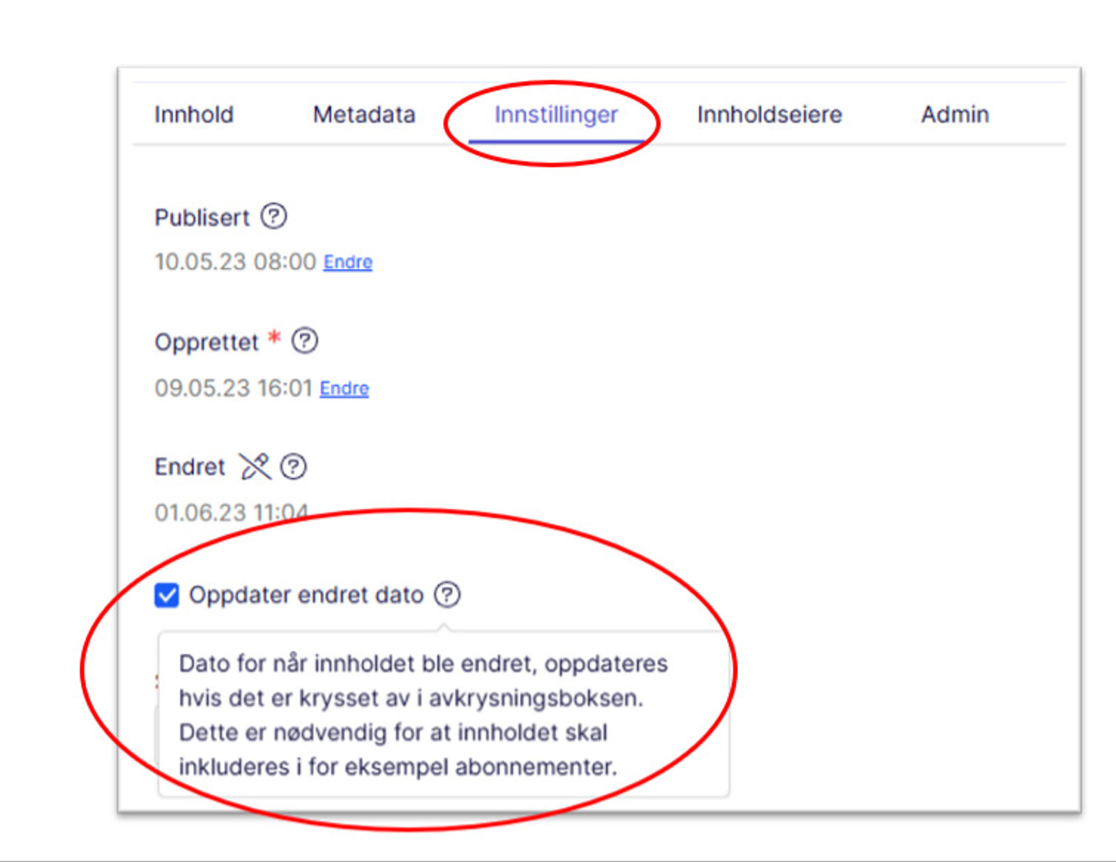Viewport: 1116px width, 862px height.
Task: Go to the Innholdseiere tab
Action: (769, 114)
